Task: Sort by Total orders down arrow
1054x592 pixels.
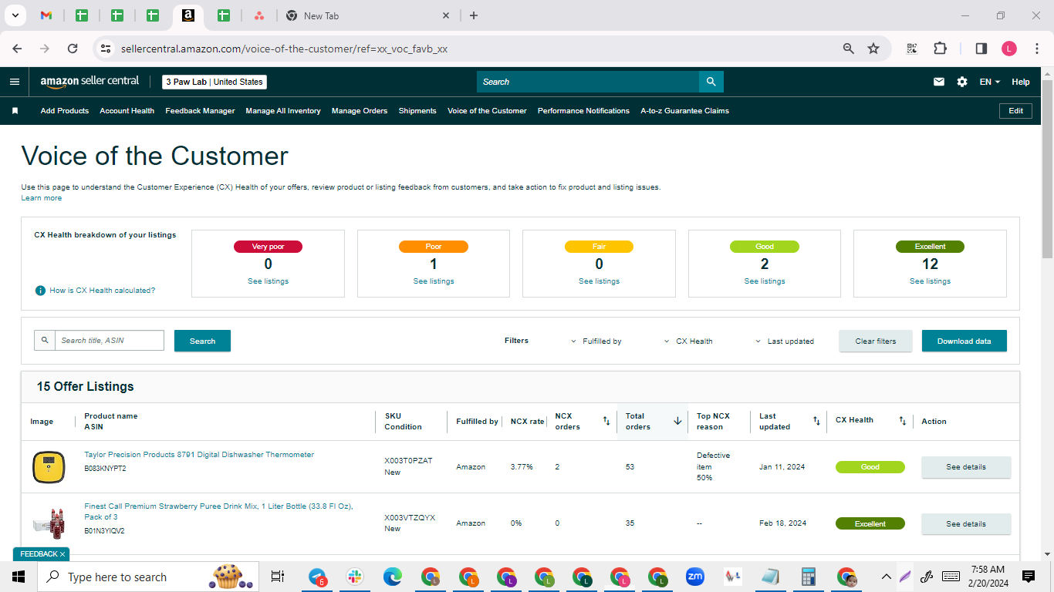Action: coord(677,421)
